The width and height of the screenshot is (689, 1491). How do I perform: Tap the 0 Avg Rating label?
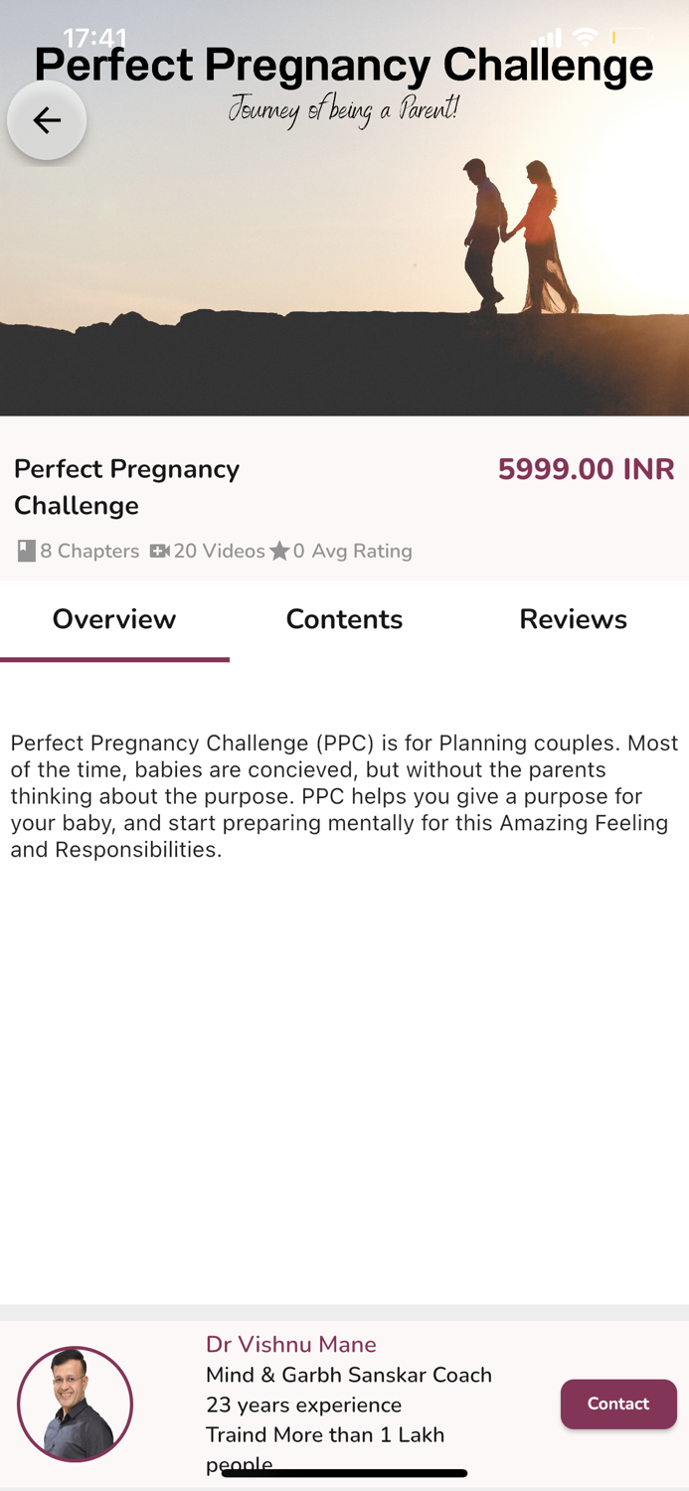click(353, 550)
